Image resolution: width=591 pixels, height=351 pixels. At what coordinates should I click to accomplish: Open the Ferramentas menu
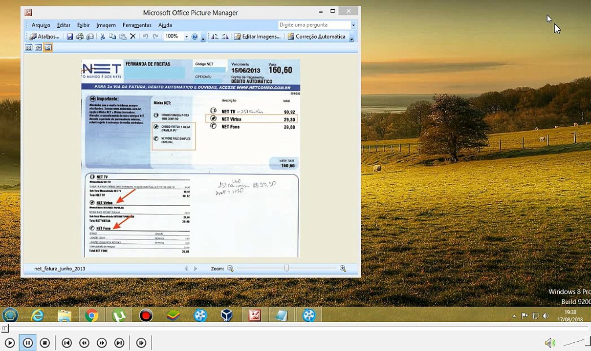[137, 25]
